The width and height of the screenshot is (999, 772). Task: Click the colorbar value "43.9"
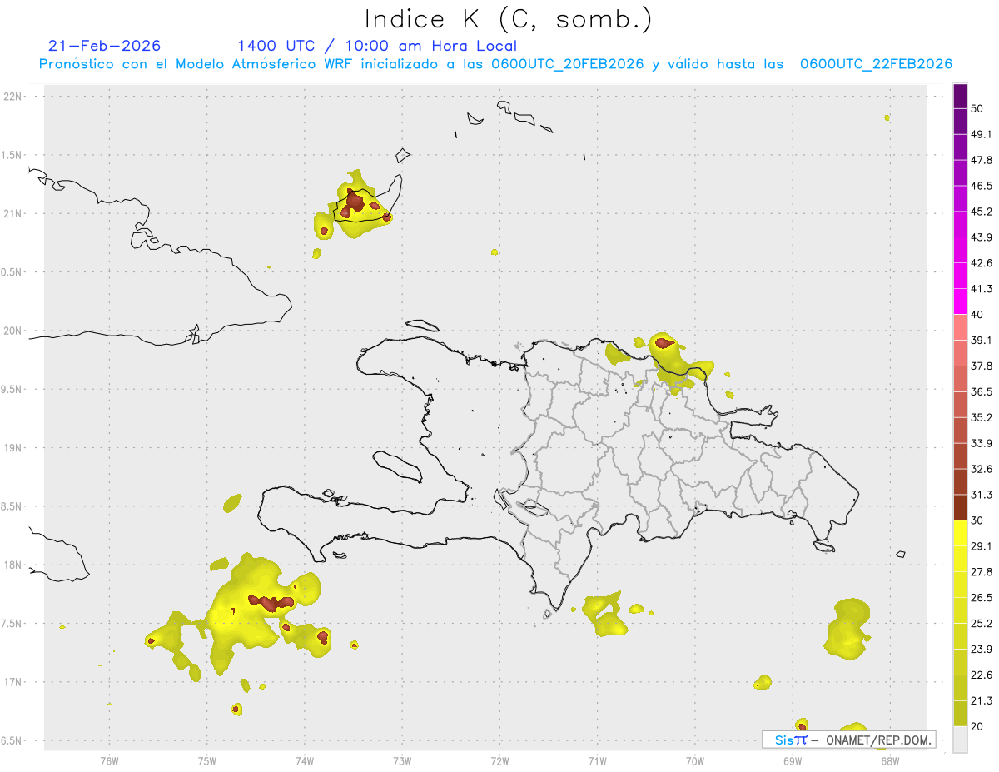(982, 237)
